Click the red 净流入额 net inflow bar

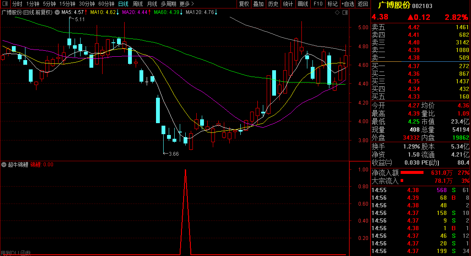(x=412, y=173)
